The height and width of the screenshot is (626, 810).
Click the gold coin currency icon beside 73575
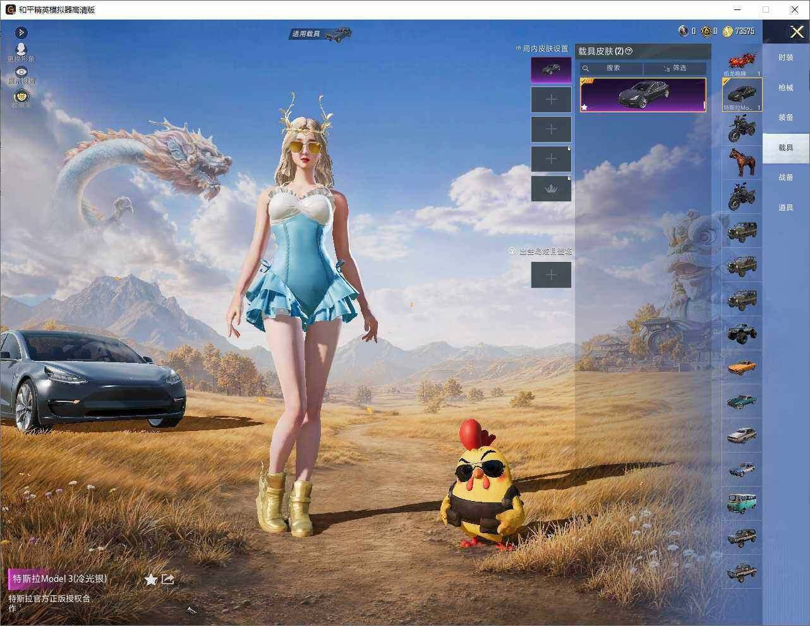728,31
